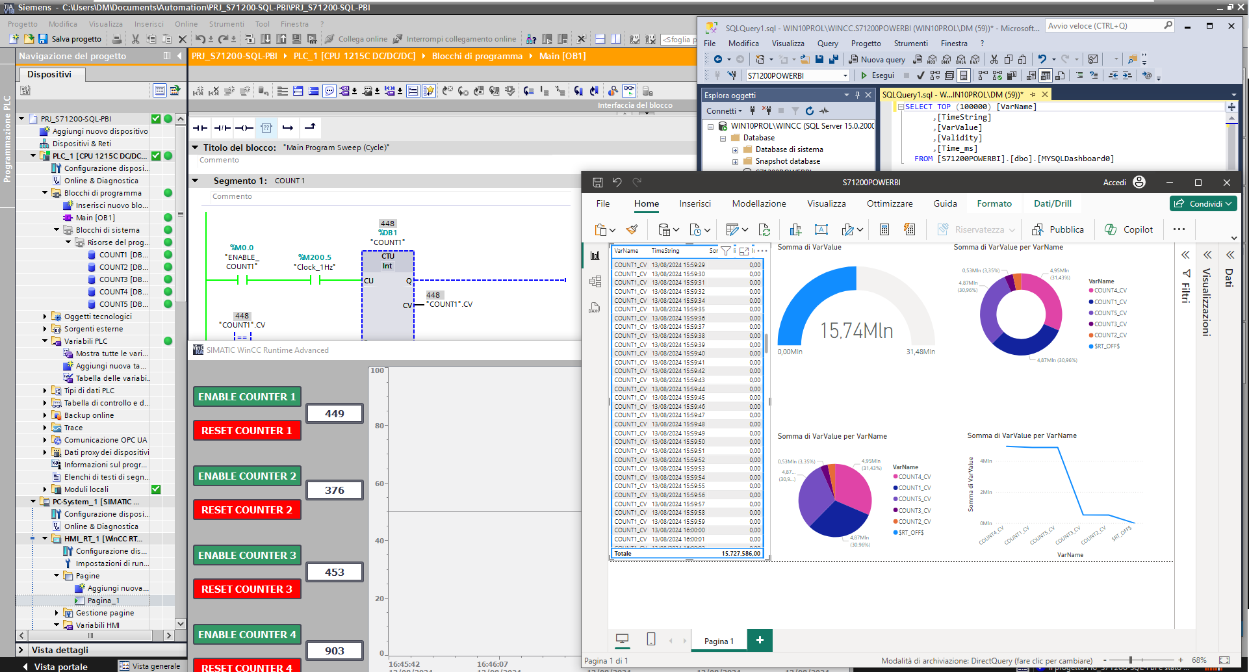Image resolution: width=1249 pixels, height=672 pixels.
Task: Click Pubblica in Power BI ribbon
Action: pyautogui.click(x=1058, y=229)
